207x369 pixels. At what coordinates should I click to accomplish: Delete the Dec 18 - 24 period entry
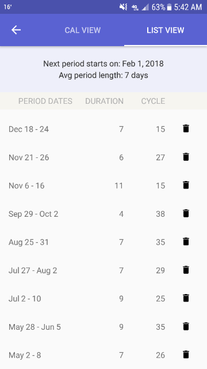tap(186, 129)
